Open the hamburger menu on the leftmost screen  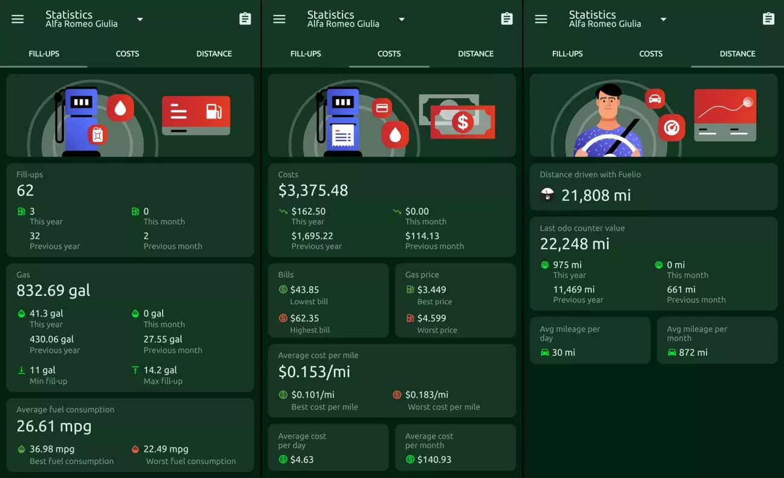18,19
